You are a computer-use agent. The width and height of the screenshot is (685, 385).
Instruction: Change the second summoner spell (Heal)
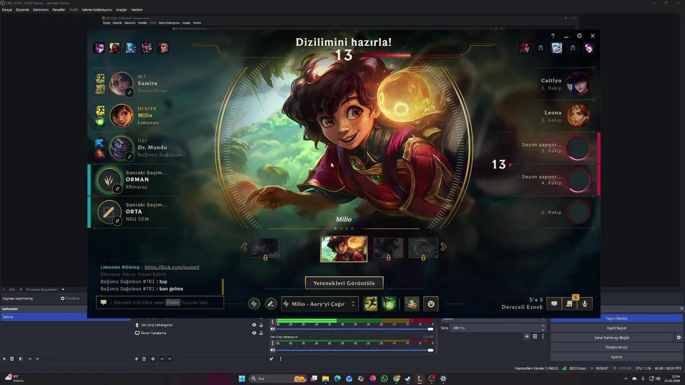389,304
